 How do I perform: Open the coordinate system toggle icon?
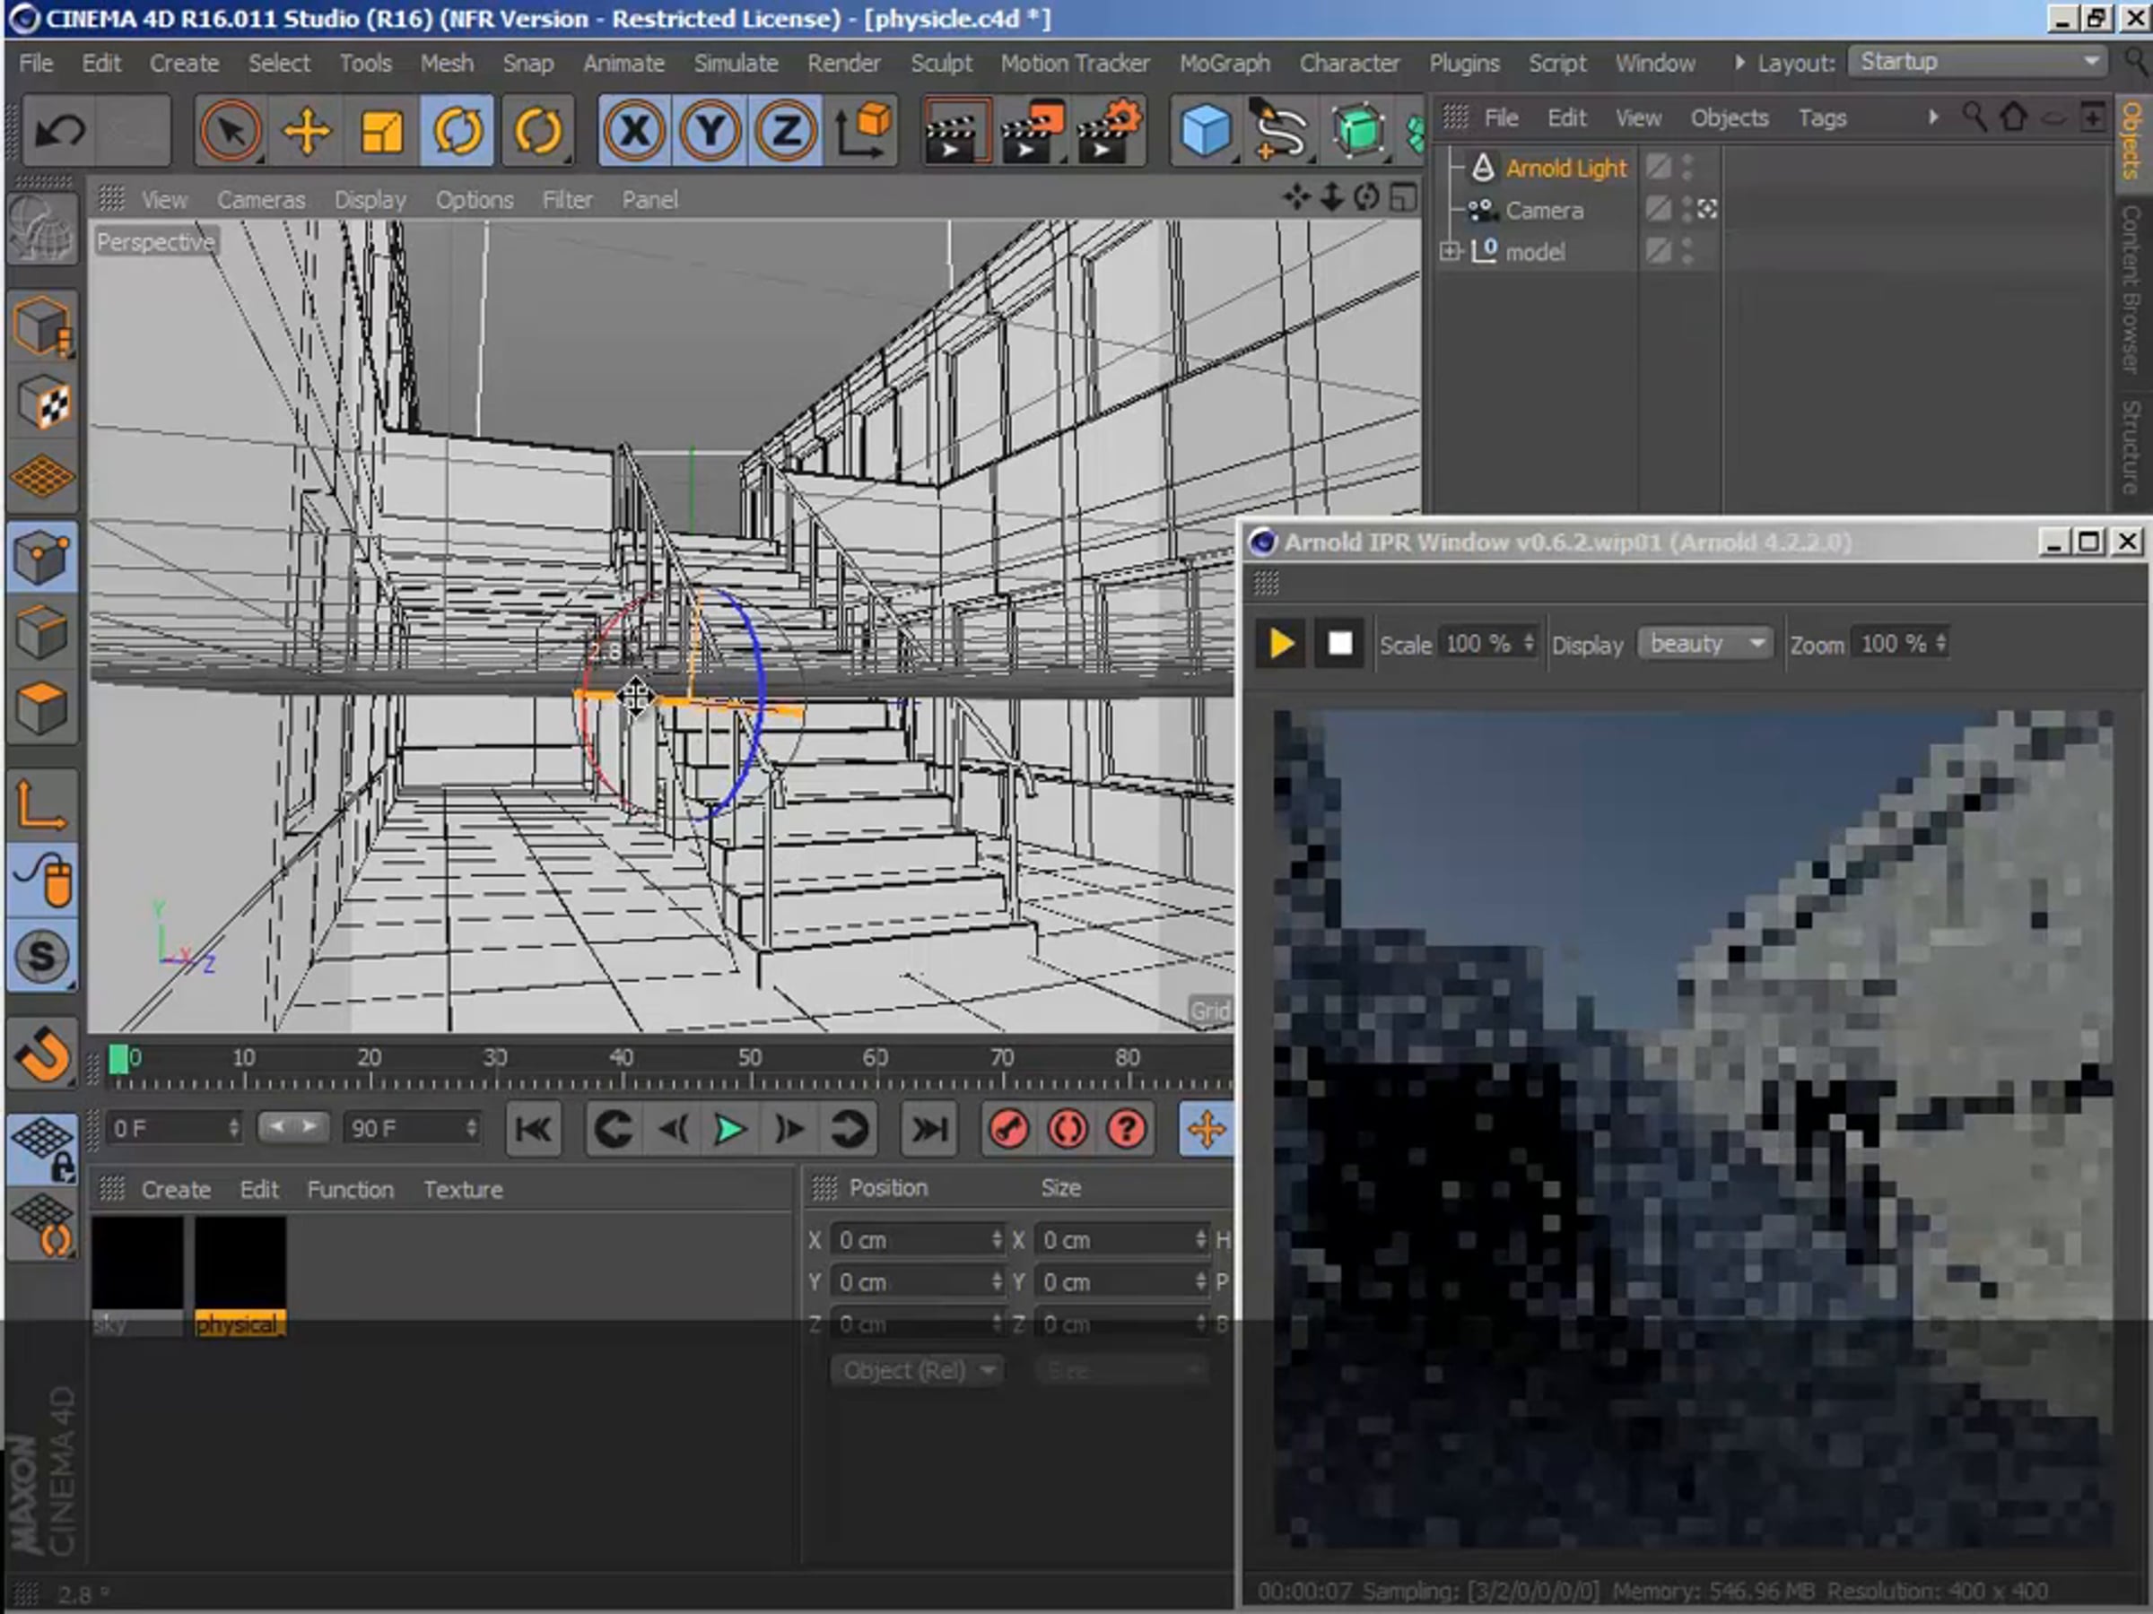point(862,130)
